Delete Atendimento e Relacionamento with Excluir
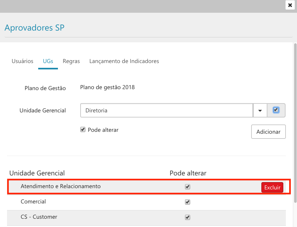This screenshot has width=297, height=227. [x=272, y=188]
